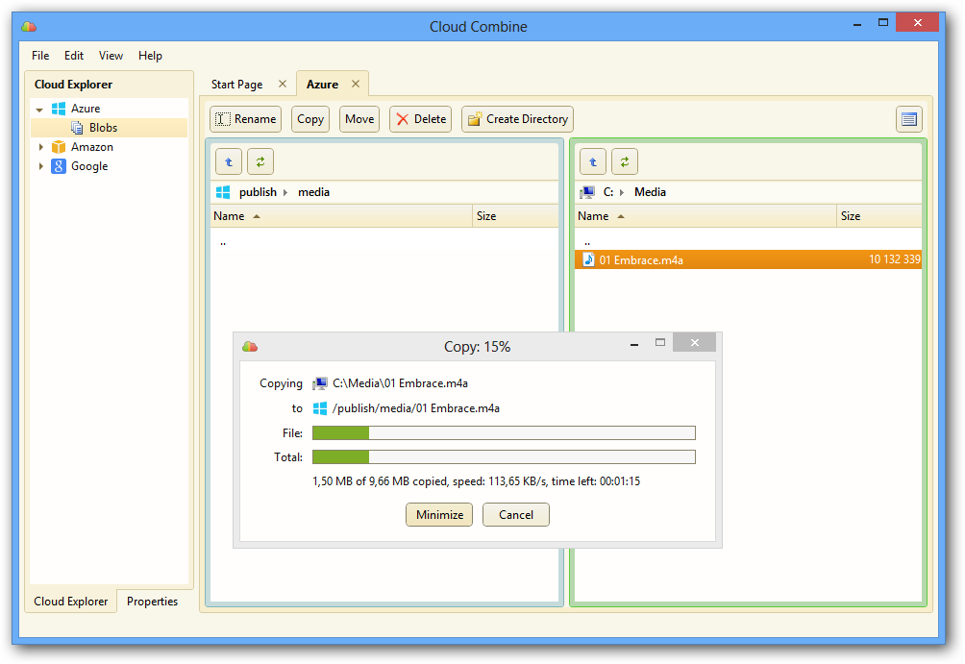
Task: Maximize the Cloud Combine main window
Action: (x=883, y=23)
